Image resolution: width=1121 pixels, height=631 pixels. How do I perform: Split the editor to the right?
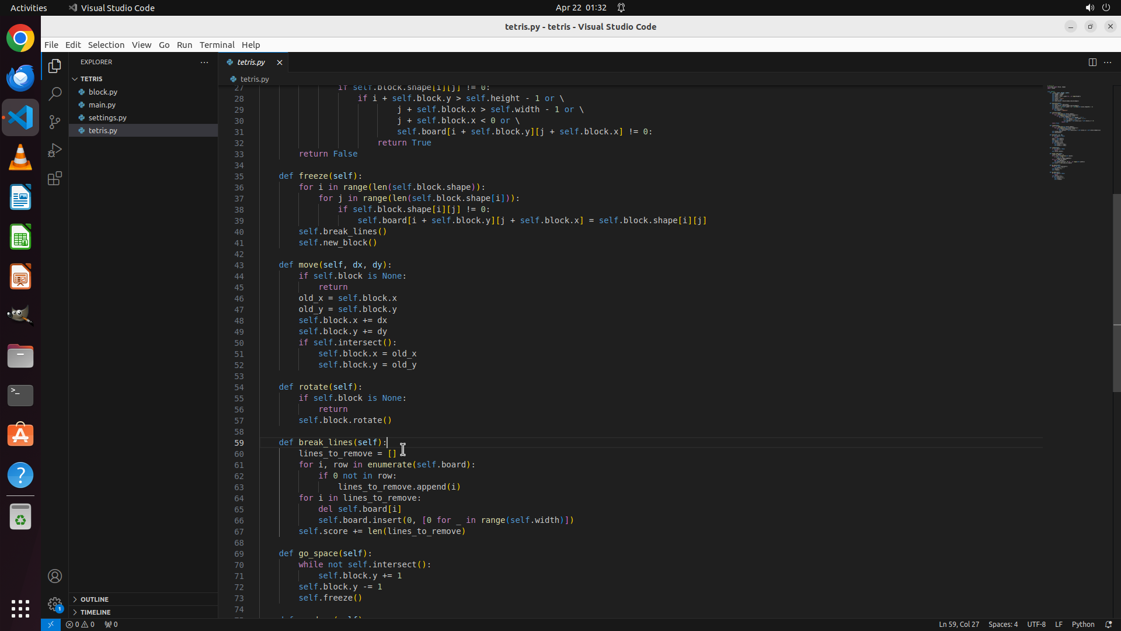(x=1092, y=62)
